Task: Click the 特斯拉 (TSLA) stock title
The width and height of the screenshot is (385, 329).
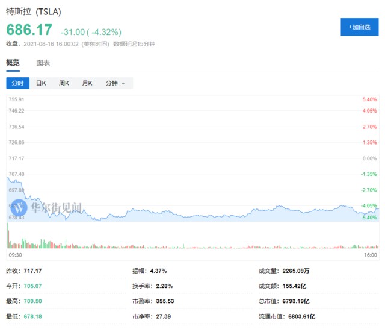Action: pyautogui.click(x=34, y=11)
